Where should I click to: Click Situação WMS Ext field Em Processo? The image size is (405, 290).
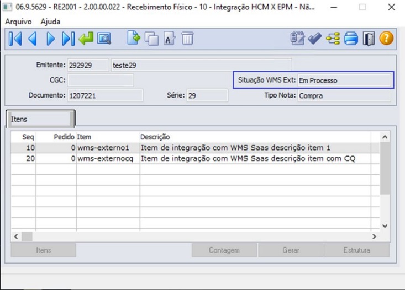click(344, 80)
